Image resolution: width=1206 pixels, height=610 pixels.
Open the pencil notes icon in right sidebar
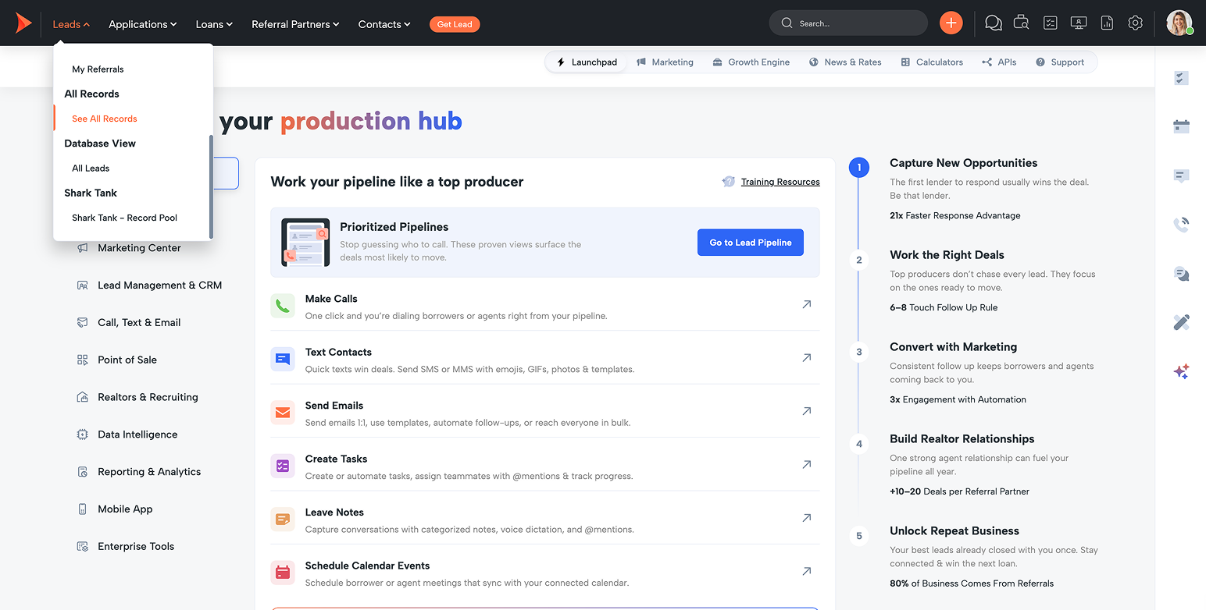click(x=1181, y=322)
